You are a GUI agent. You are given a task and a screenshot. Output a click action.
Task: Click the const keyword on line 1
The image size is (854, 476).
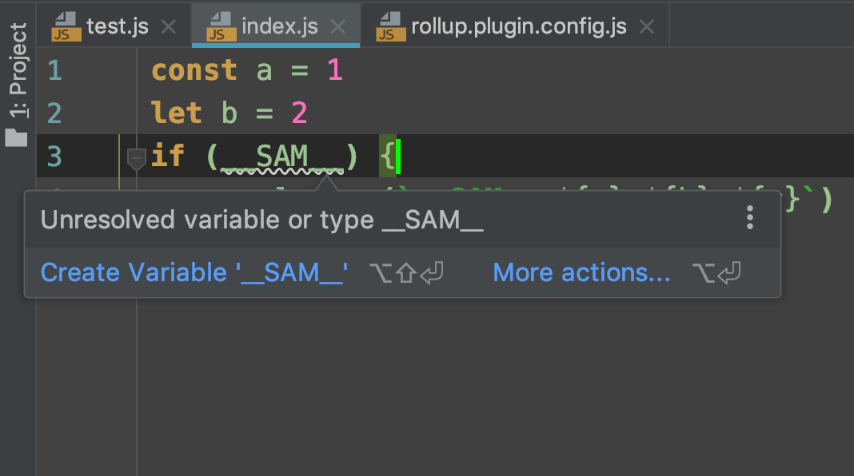(194, 71)
